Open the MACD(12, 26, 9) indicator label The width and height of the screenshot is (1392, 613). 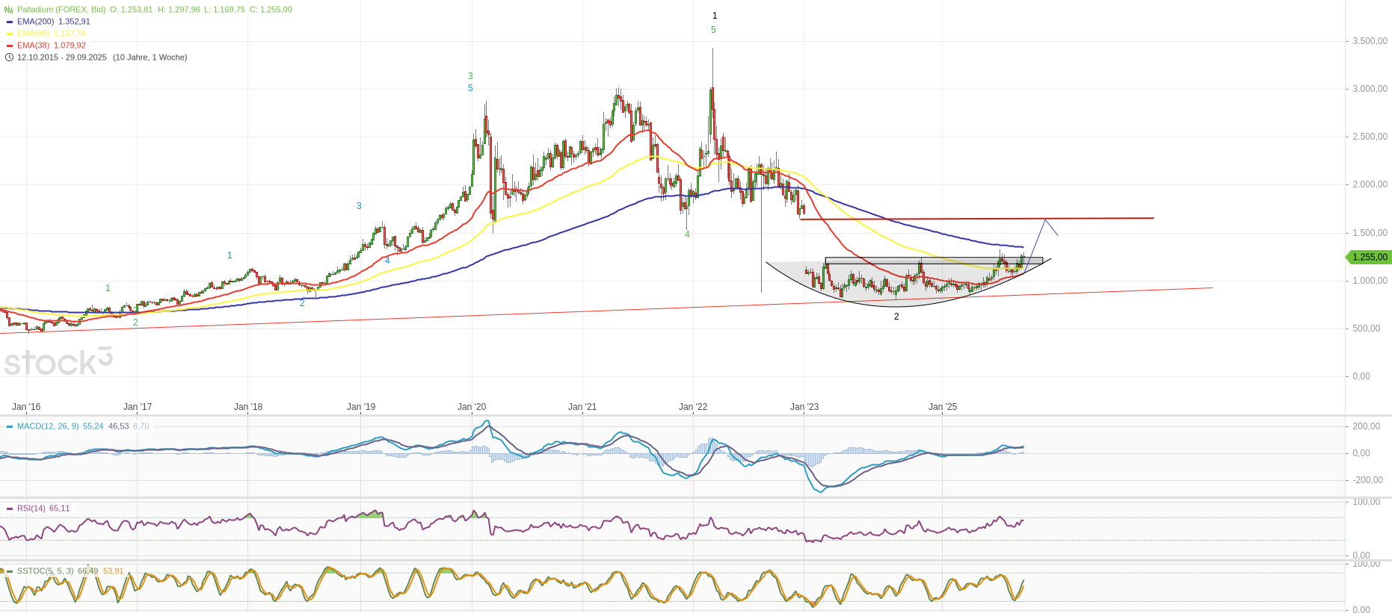click(48, 426)
